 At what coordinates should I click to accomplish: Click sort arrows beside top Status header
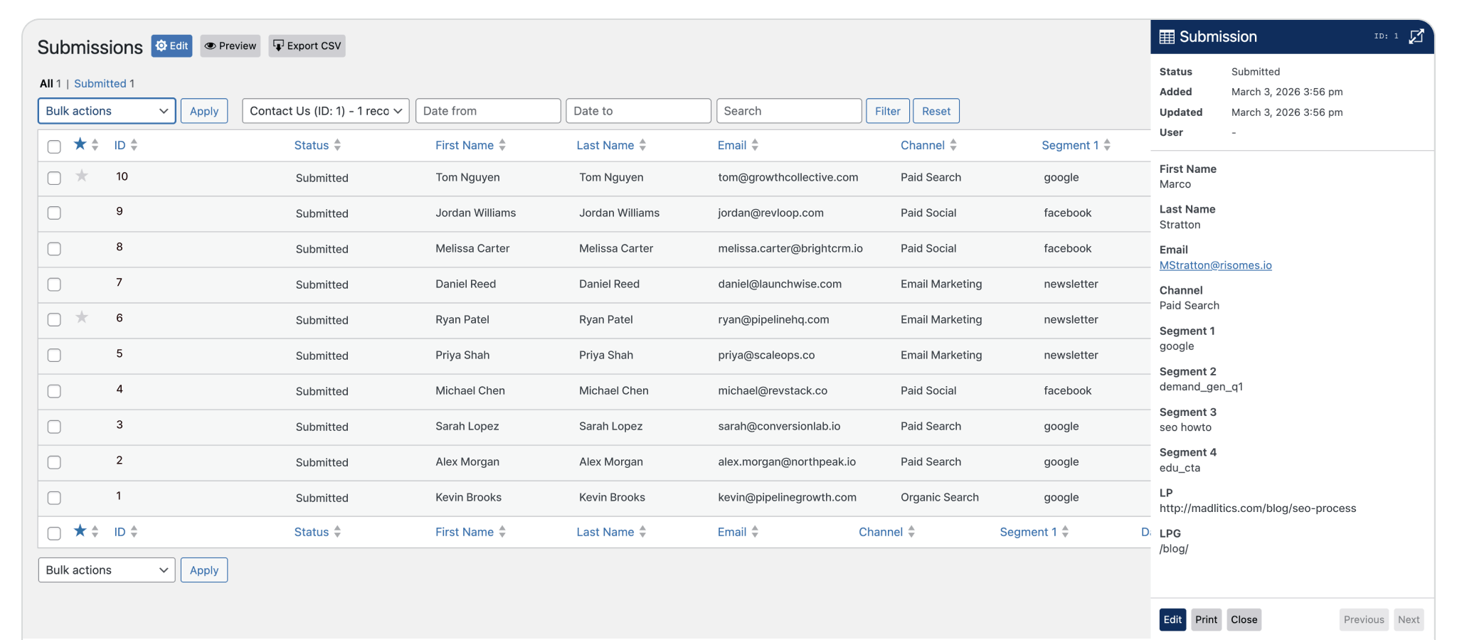(x=337, y=145)
